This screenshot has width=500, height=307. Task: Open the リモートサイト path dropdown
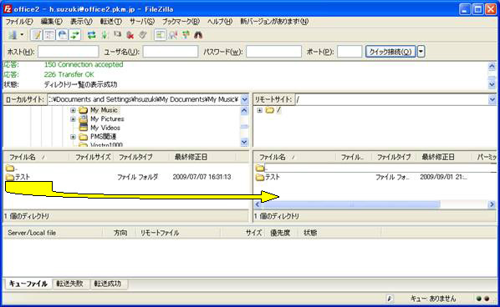492,99
